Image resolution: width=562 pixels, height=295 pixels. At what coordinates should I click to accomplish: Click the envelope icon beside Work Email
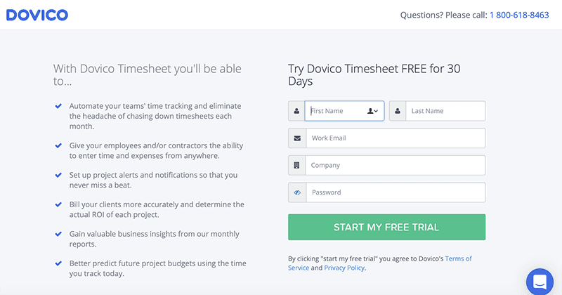[296, 138]
